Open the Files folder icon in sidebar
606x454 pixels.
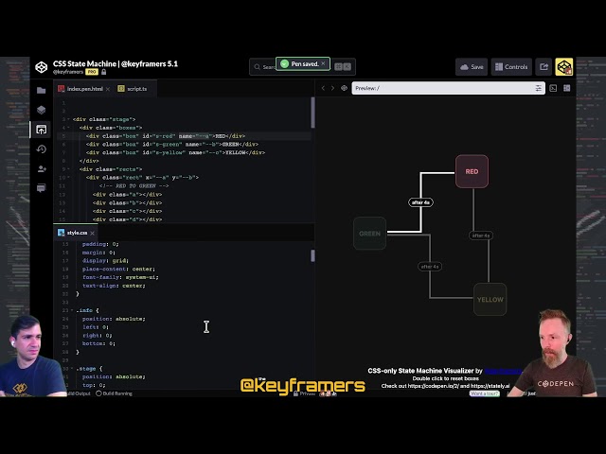point(41,91)
